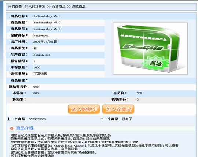Click the 上一个商品 label
Screen dimensions: 198x157
pos(17,119)
